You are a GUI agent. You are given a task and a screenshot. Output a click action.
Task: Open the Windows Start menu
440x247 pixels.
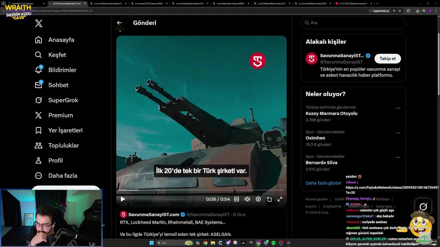[152, 243]
